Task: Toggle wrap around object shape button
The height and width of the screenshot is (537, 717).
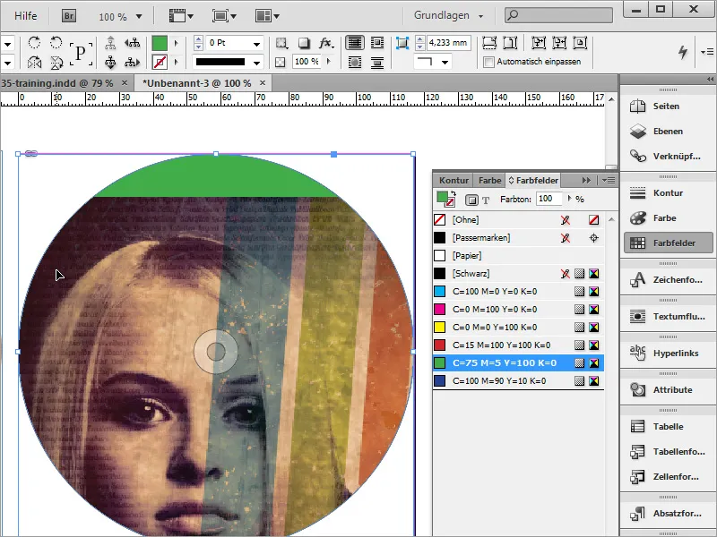Action: tap(354, 62)
